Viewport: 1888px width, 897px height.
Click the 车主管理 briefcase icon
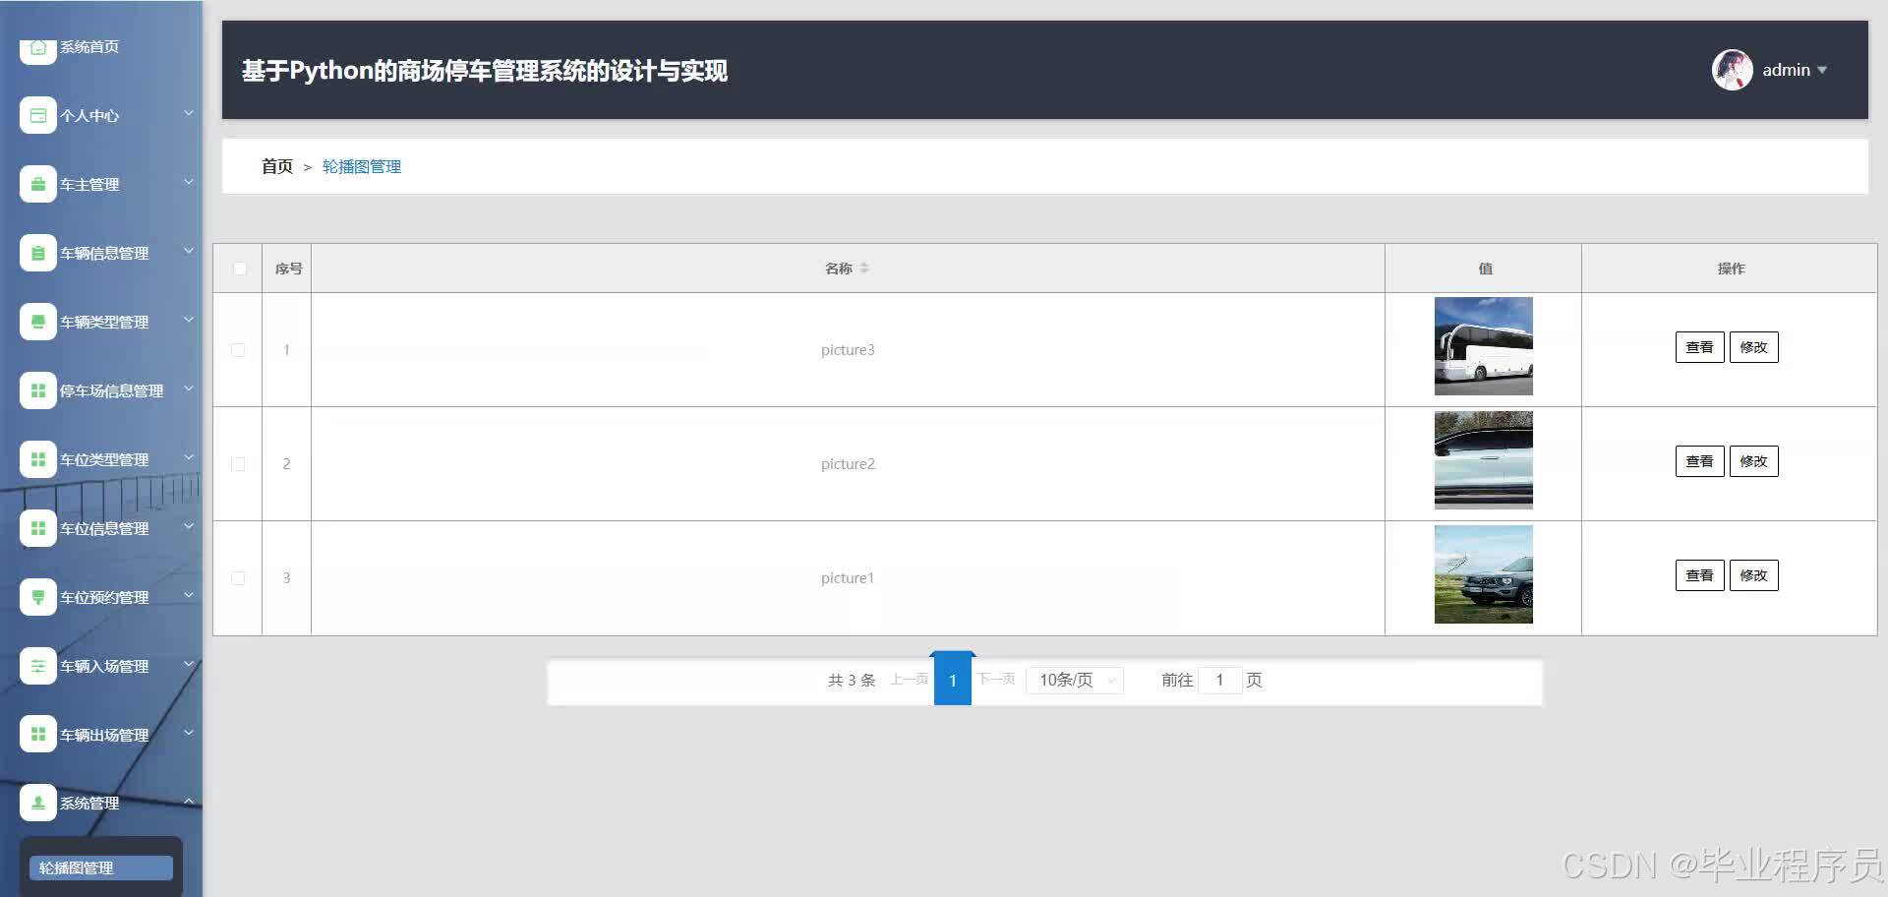tap(38, 184)
